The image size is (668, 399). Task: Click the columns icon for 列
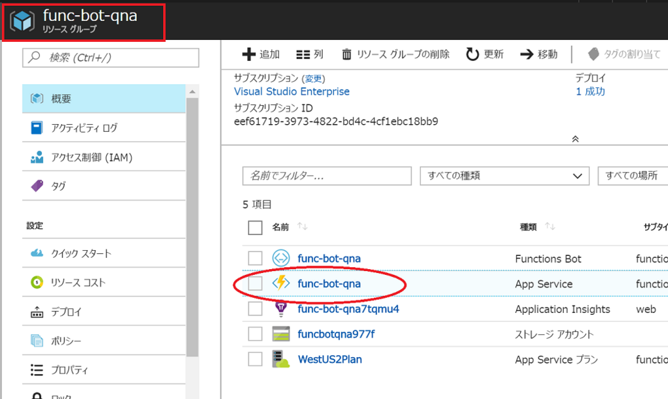[303, 54]
